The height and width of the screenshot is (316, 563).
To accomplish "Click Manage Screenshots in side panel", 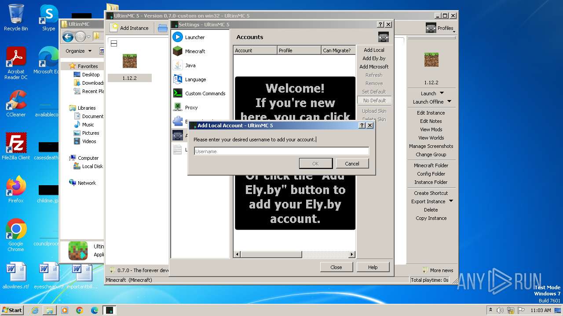I will click(431, 146).
